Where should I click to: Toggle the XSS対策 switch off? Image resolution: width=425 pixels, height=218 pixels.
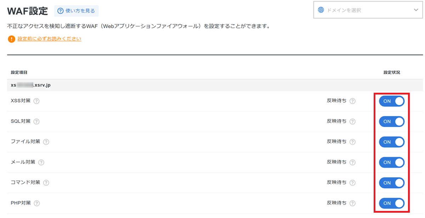click(x=391, y=101)
